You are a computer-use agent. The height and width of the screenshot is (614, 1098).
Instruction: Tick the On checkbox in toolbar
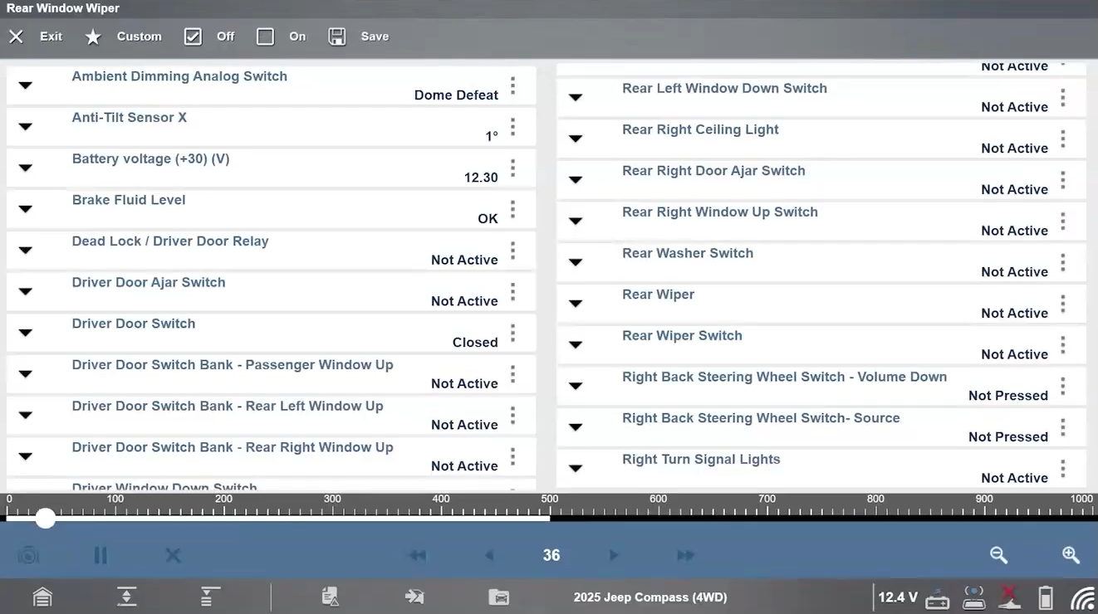265,37
